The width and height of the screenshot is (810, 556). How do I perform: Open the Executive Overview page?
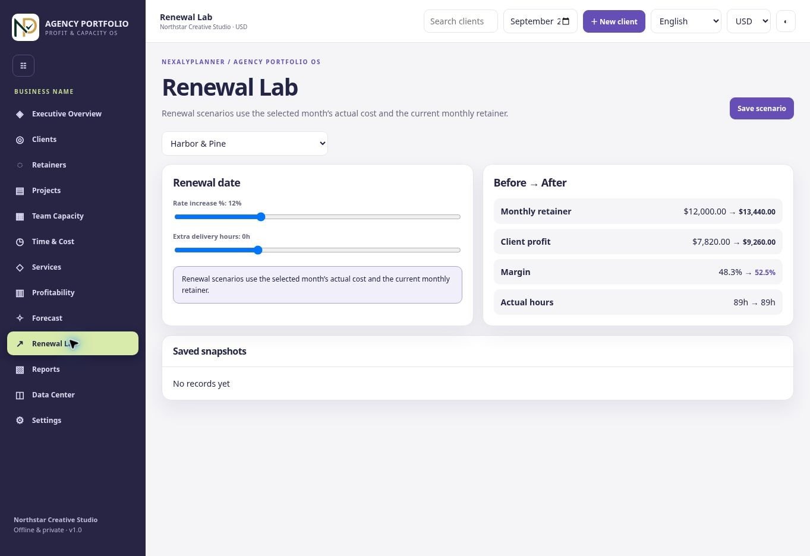[73, 114]
